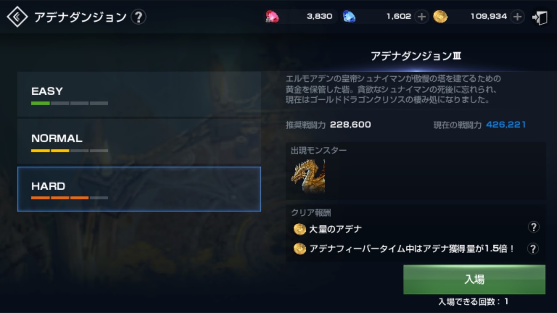Tap the fever time reward coin icon

pos(299,249)
